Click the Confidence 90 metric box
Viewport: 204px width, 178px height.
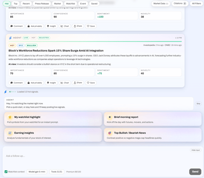click(x=73, y=16)
